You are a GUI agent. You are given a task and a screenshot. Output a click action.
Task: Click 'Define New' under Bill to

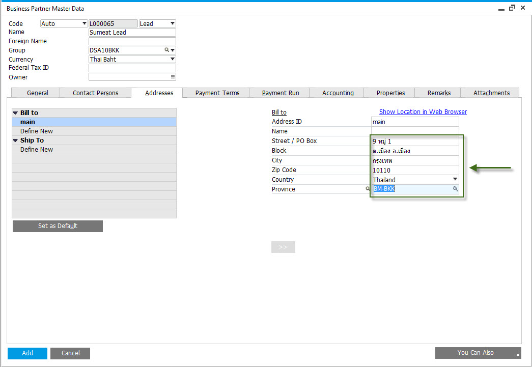pos(94,131)
